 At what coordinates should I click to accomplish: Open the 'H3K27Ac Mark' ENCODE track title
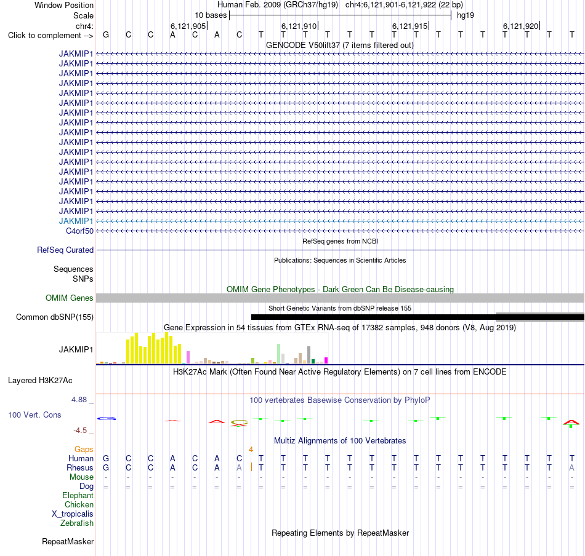340,372
